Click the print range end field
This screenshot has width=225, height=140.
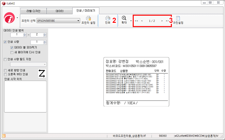click(37, 35)
